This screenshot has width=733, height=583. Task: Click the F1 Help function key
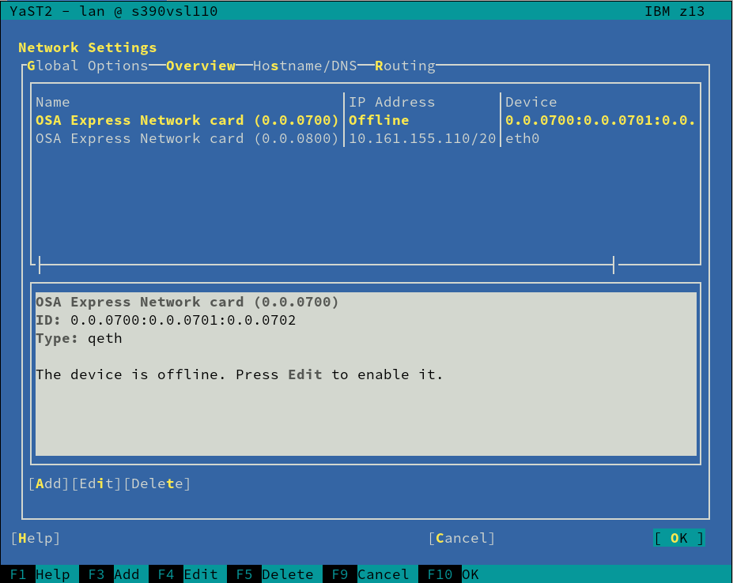[40, 574]
